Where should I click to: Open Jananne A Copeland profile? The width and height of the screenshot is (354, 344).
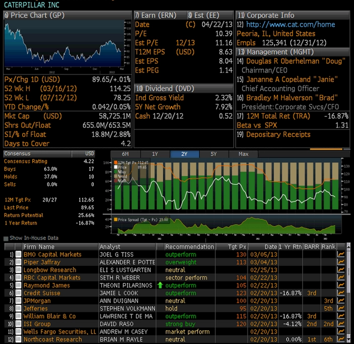pyautogui.click(x=292, y=79)
